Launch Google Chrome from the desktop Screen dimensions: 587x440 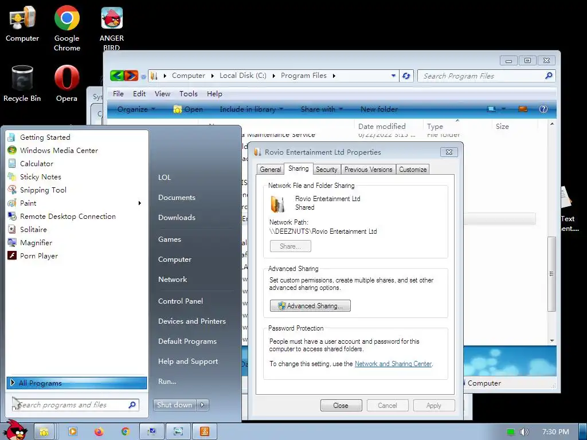[x=66, y=28]
